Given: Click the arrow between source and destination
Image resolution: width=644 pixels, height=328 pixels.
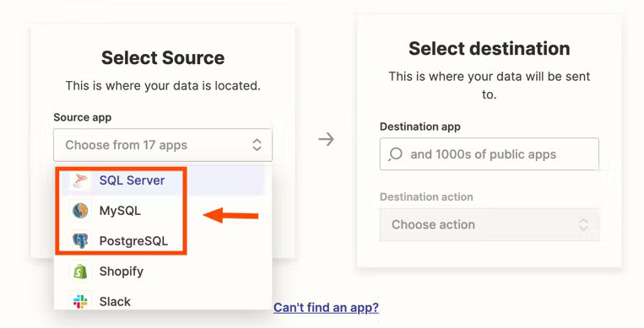Looking at the screenshot, I should tap(326, 139).
